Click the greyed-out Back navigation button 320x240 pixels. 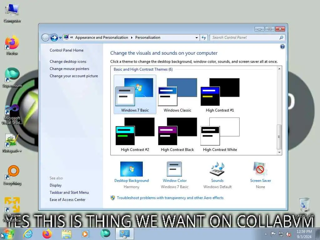coord(45,37)
